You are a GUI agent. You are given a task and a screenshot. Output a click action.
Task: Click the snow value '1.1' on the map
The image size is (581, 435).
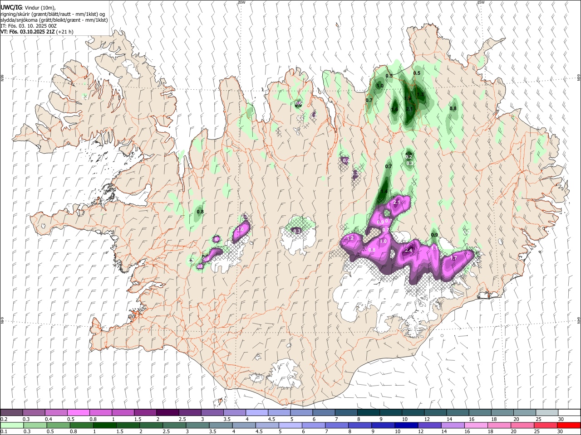(434, 248)
